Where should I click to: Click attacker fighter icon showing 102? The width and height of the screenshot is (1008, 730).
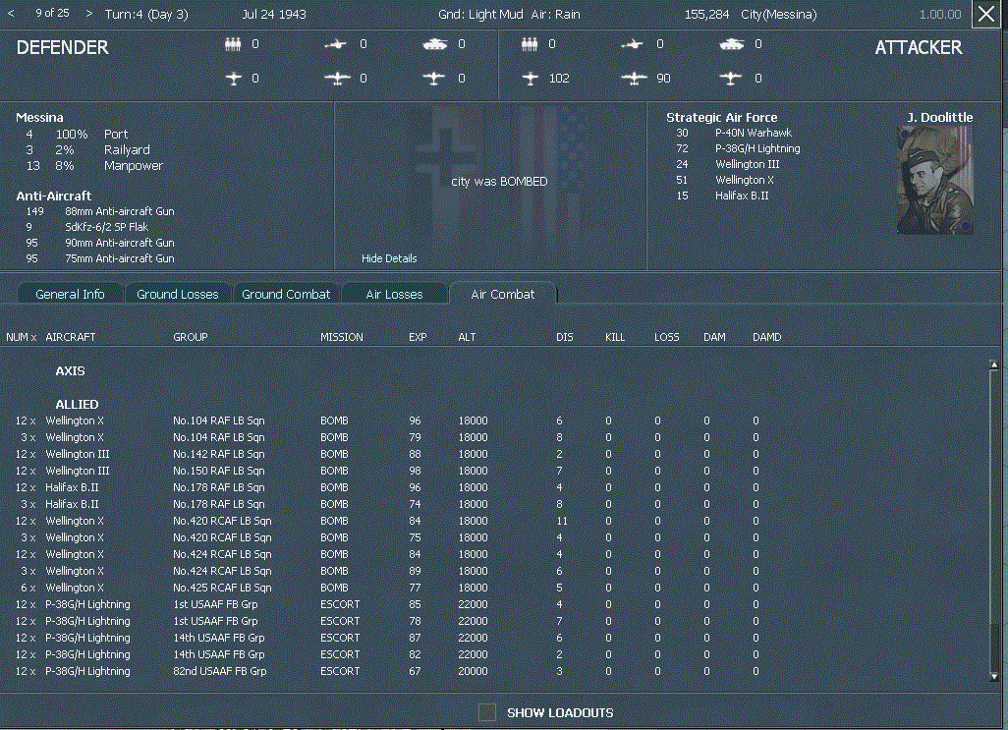pos(530,79)
